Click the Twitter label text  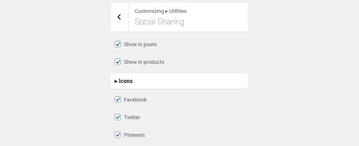132,117
